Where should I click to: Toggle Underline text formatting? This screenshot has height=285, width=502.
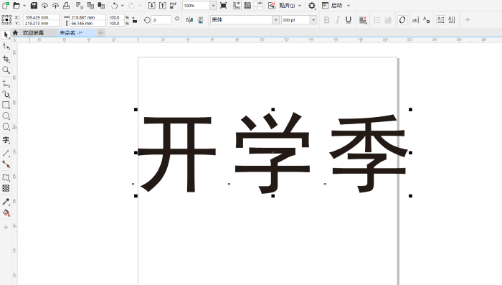349,20
